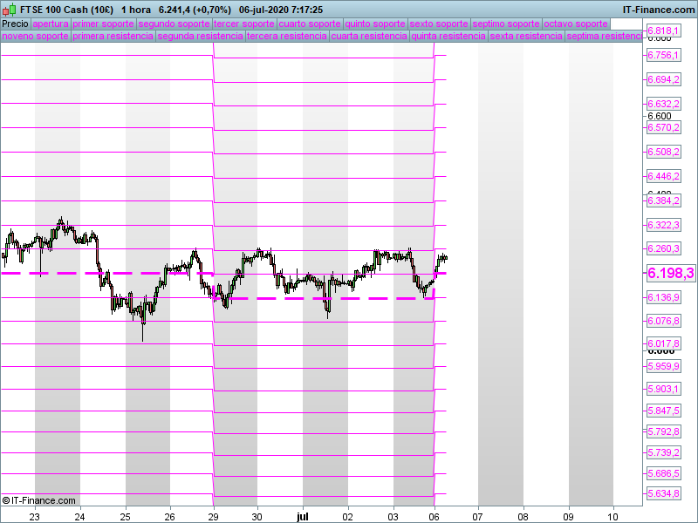Image resolution: width=698 pixels, height=523 pixels.
Task: Click the IT-Finance.com link at top right
Action: pos(658,10)
